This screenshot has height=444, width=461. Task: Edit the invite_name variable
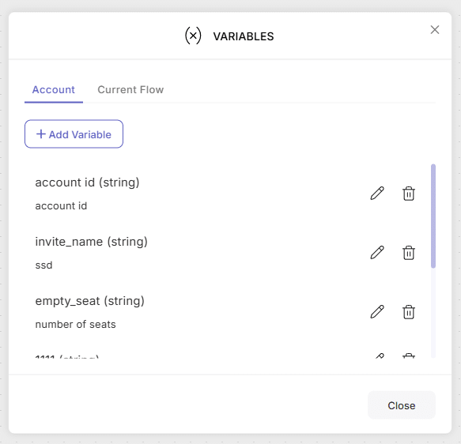377,253
